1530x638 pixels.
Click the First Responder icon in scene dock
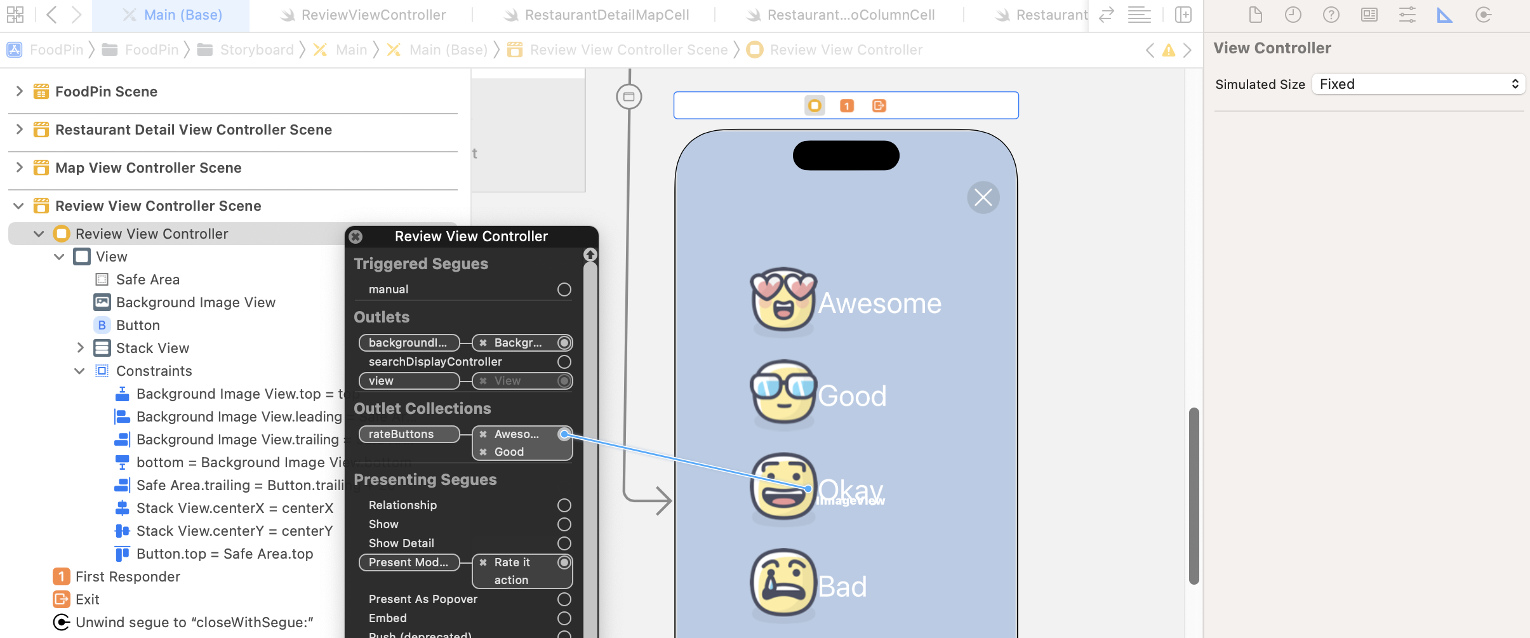(x=846, y=106)
